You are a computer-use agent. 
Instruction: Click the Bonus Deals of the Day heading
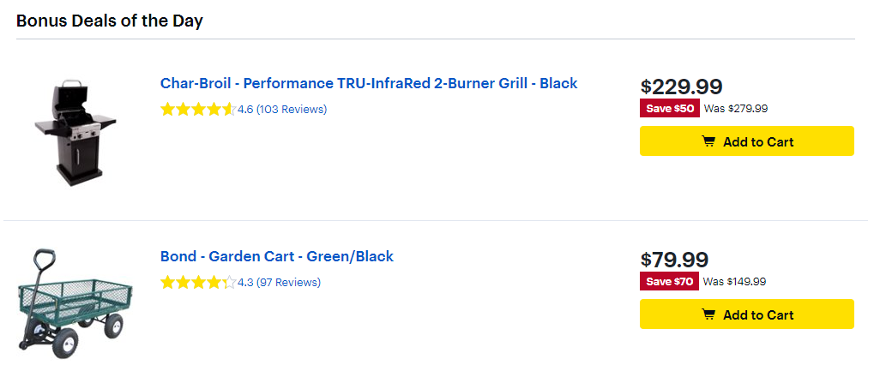coord(110,21)
